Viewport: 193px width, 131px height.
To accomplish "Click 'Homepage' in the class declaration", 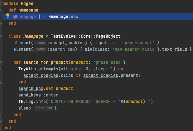I will 33,36.
